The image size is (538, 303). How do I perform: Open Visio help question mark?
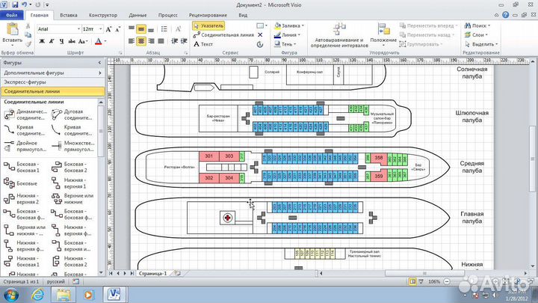point(505,15)
